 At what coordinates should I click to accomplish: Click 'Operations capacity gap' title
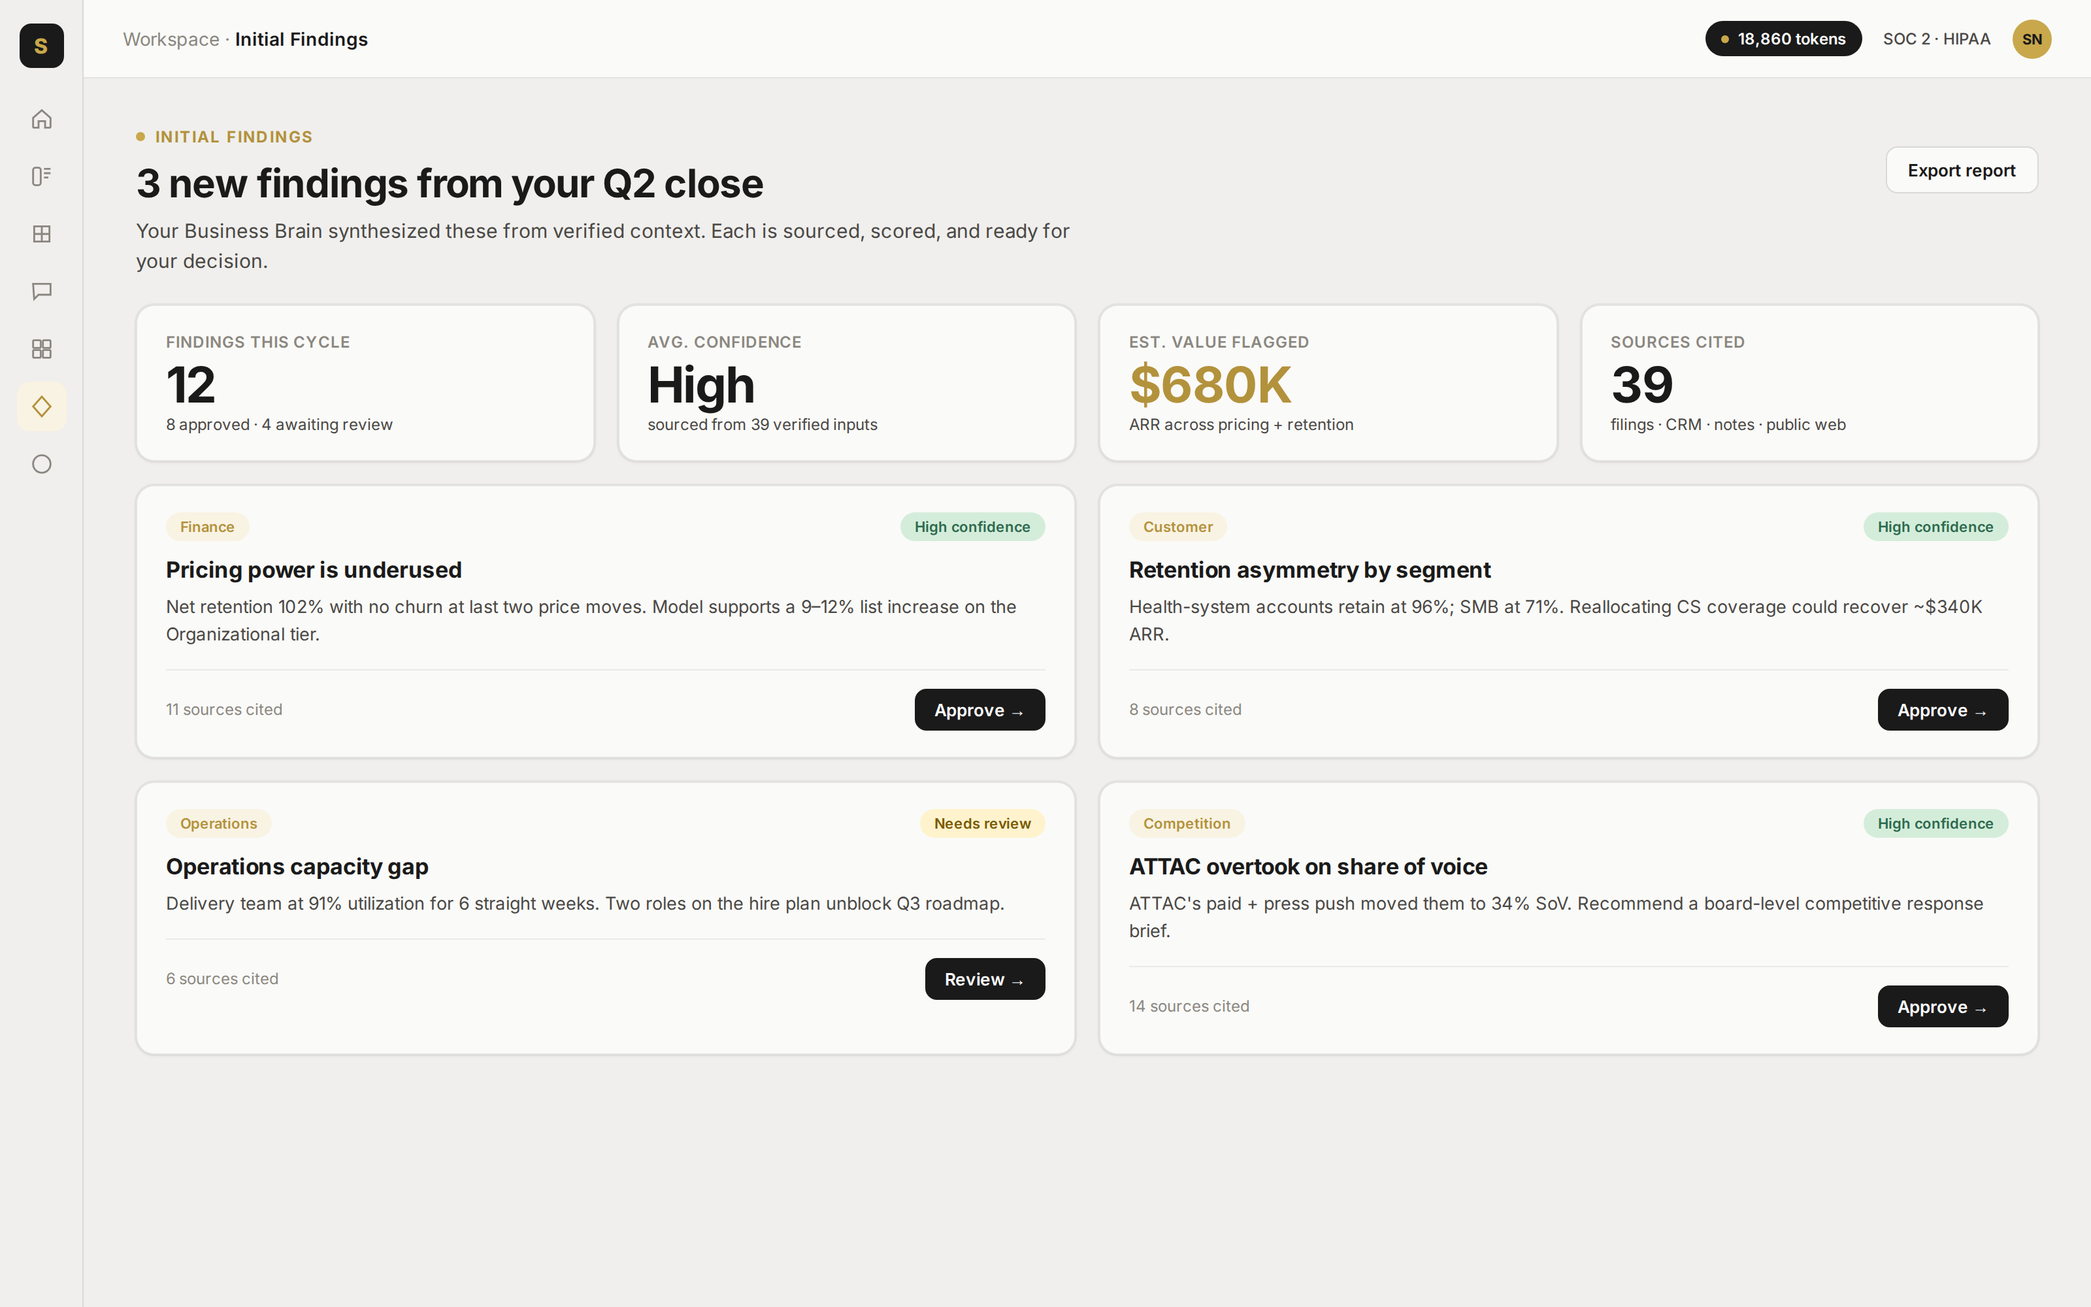[x=297, y=867]
